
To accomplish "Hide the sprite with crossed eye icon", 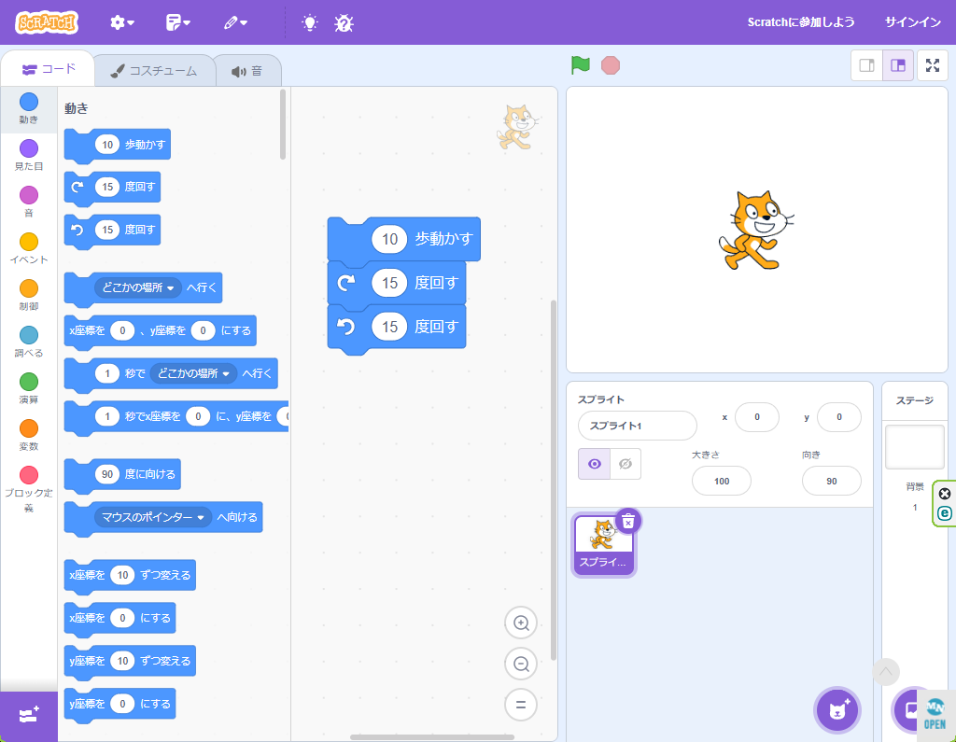I will click(x=625, y=464).
